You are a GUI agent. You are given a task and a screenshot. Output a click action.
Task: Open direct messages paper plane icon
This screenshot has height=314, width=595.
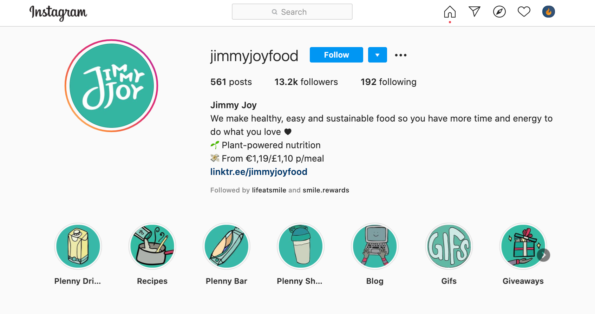click(475, 12)
